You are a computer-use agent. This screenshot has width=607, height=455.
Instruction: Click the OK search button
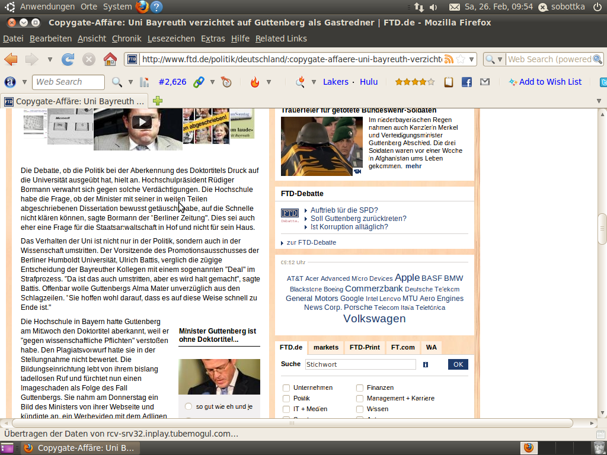458,364
